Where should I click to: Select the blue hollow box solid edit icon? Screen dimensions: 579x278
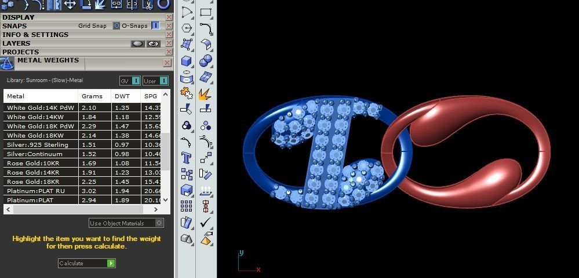pyautogui.click(x=187, y=190)
